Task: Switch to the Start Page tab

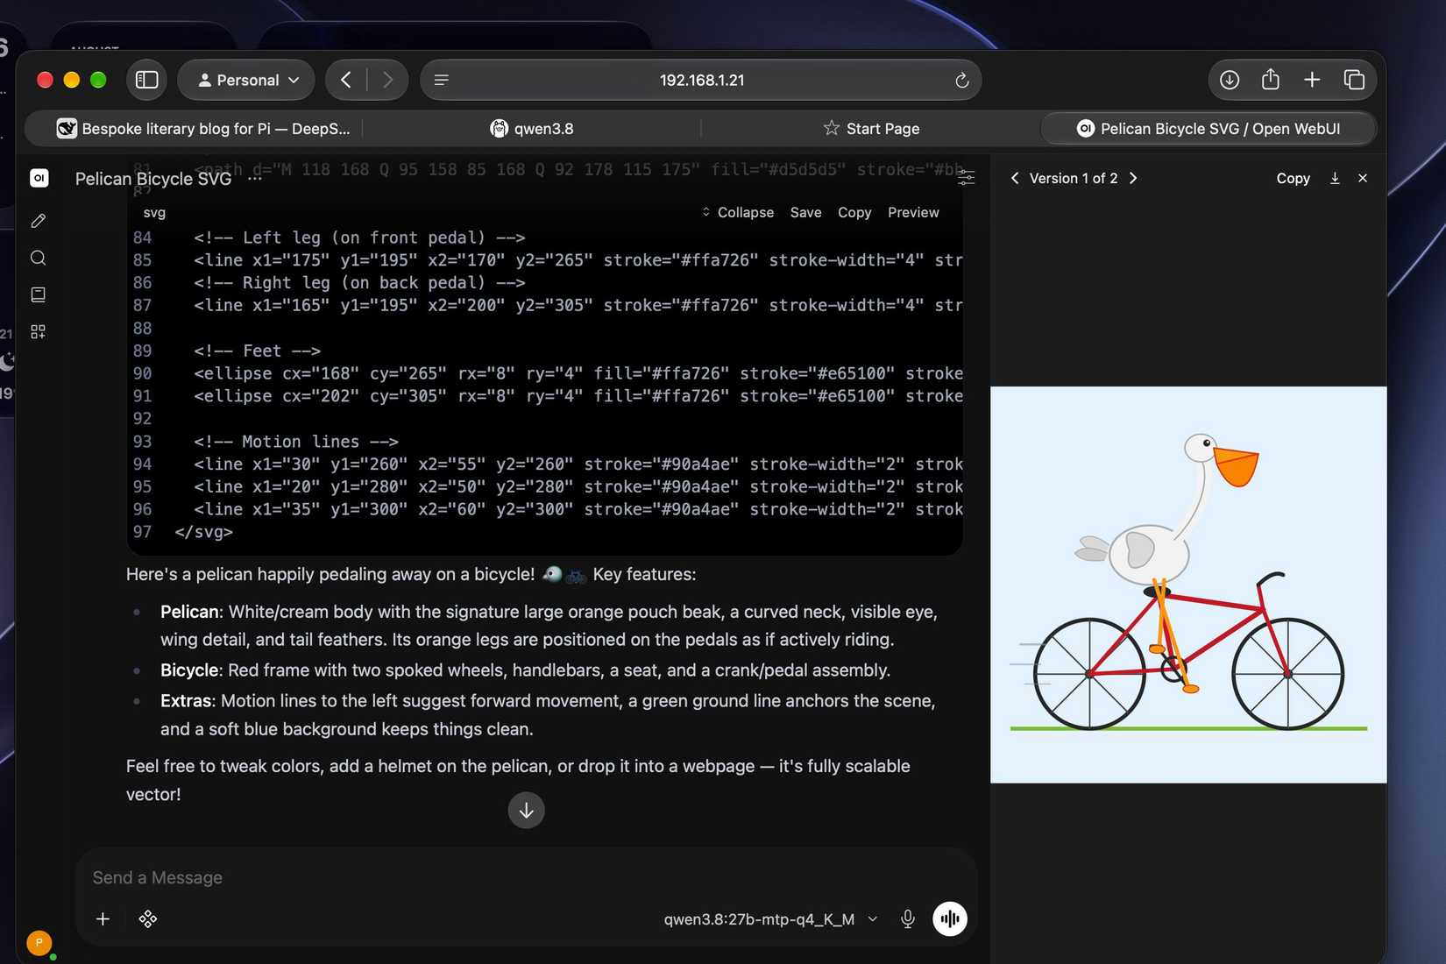Action: click(x=871, y=129)
